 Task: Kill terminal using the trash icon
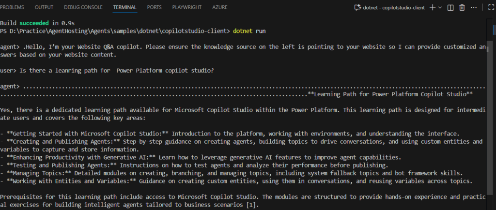point(462,8)
